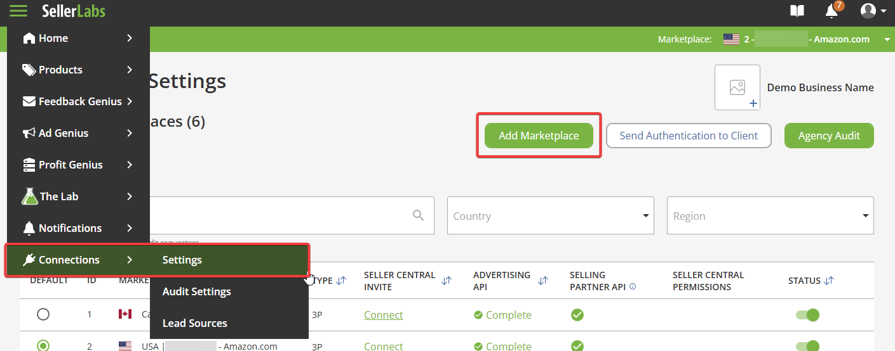
Task: Expand the Notifications submenu chevron
Action: (130, 228)
